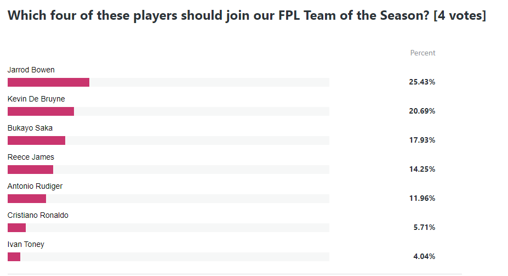This screenshot has width=508, height=276.
Task: Select the Reece James label
Action: [x=31, y=157]
